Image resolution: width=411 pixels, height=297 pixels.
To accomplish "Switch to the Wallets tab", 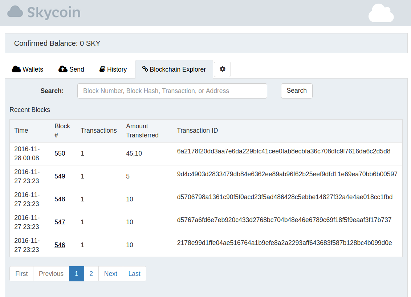I will (28, 69).
